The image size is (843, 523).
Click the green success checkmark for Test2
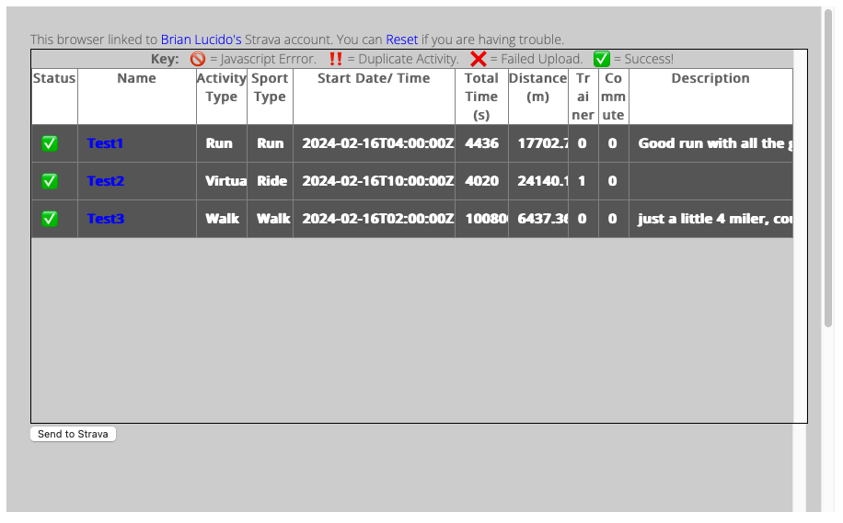click(50, 181)
